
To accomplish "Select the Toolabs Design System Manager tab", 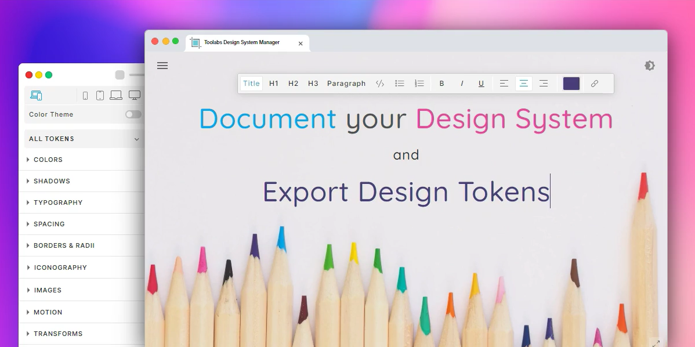I will [243, 42].
